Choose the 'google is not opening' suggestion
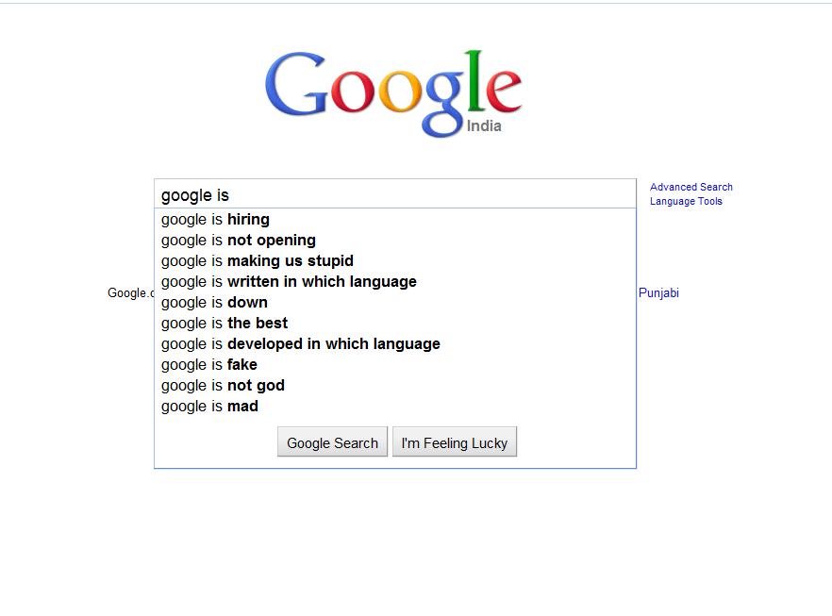This screenshot has width=832, height=616. click(x=238, y=240)
